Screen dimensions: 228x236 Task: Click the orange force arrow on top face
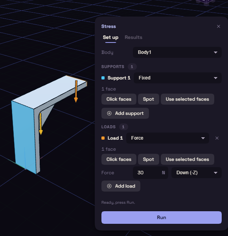point(76,91)
